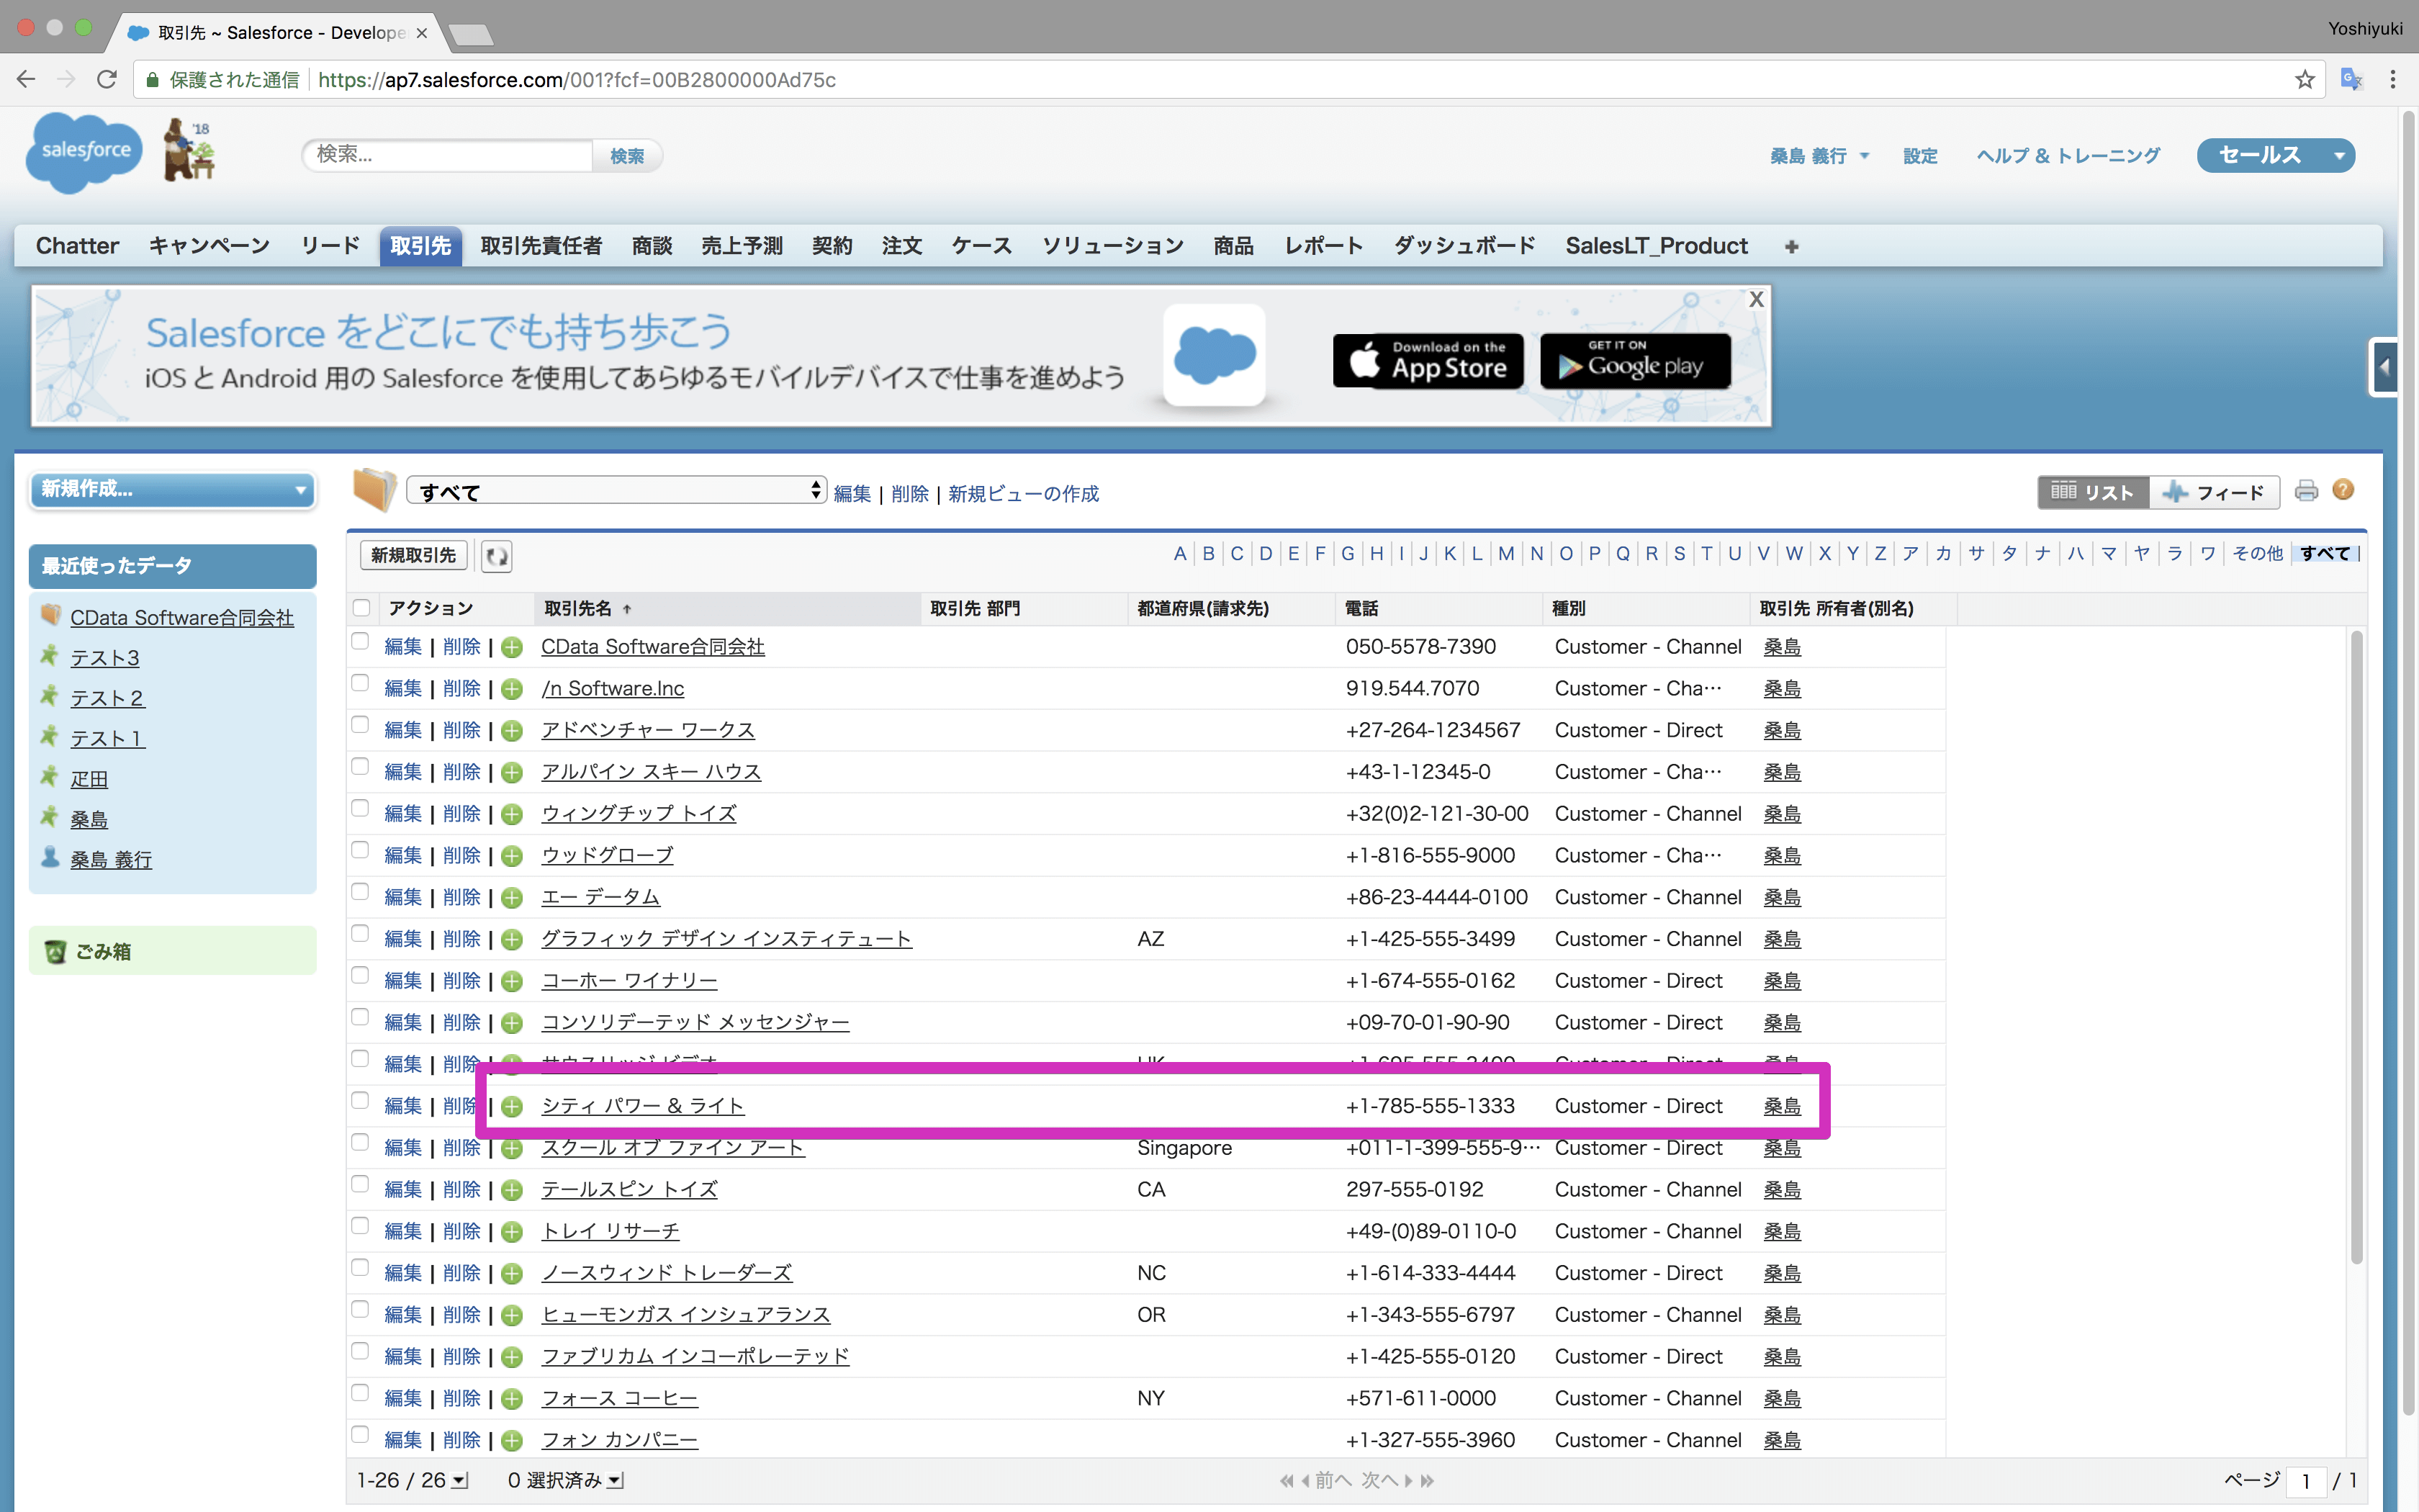Image resolution: width=2419 pixels, height=1512 pixels.
Task: Open the Chatter tab
Action: [x=77, y=246]
